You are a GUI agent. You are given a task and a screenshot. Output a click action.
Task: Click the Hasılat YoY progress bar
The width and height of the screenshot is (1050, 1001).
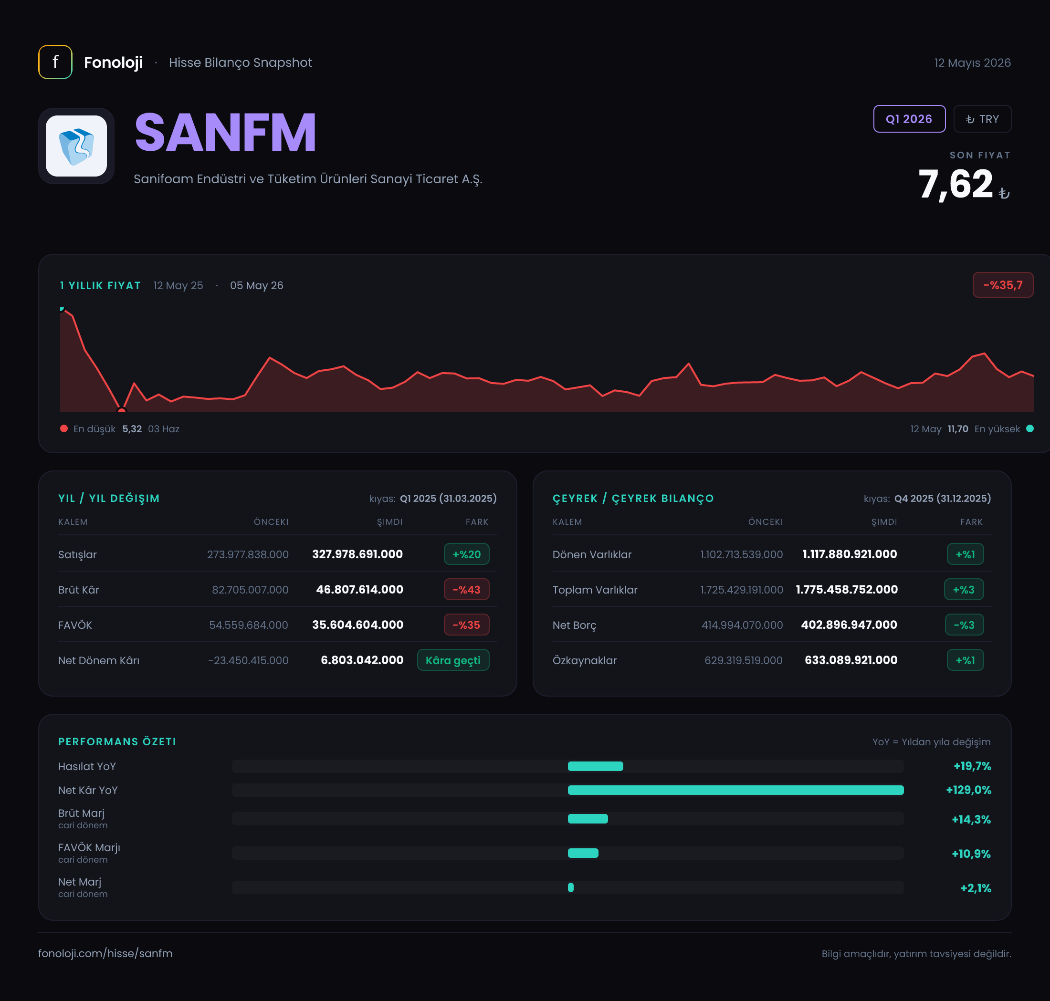[x=567, y=766]
